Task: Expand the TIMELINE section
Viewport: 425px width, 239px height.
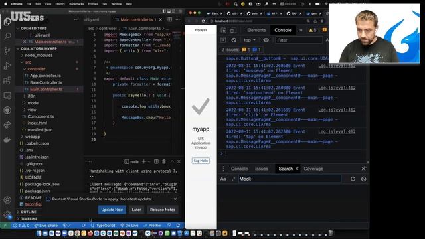Action: (29, 218)
